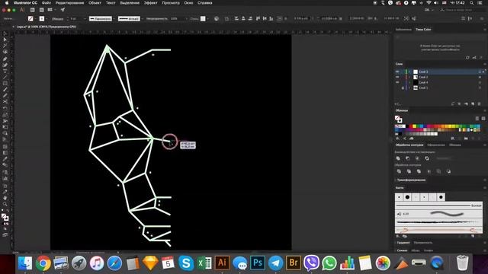The image size is (488, 274).
Task: Toggle visibility of layer Слой 4
Action: click(x=397, y=82)
